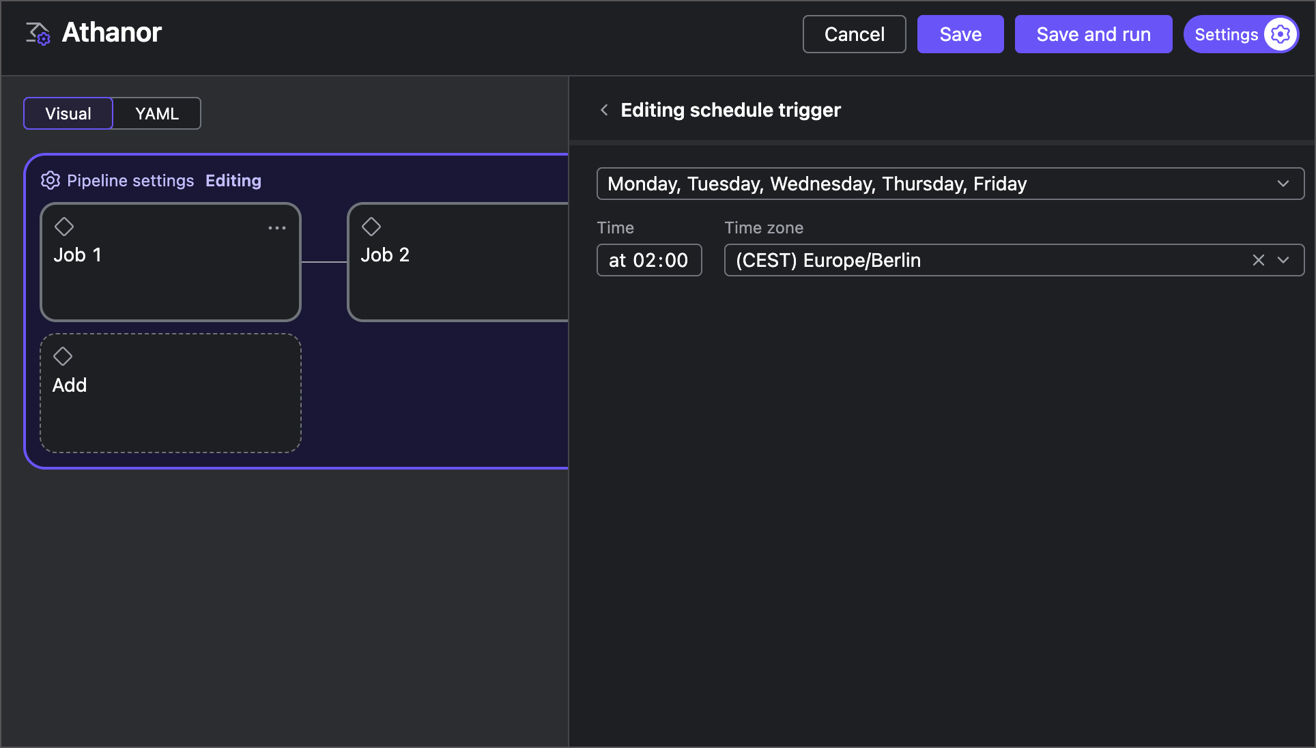Click Save and run
The image size is (1316, 748).
pos(1093,34)
